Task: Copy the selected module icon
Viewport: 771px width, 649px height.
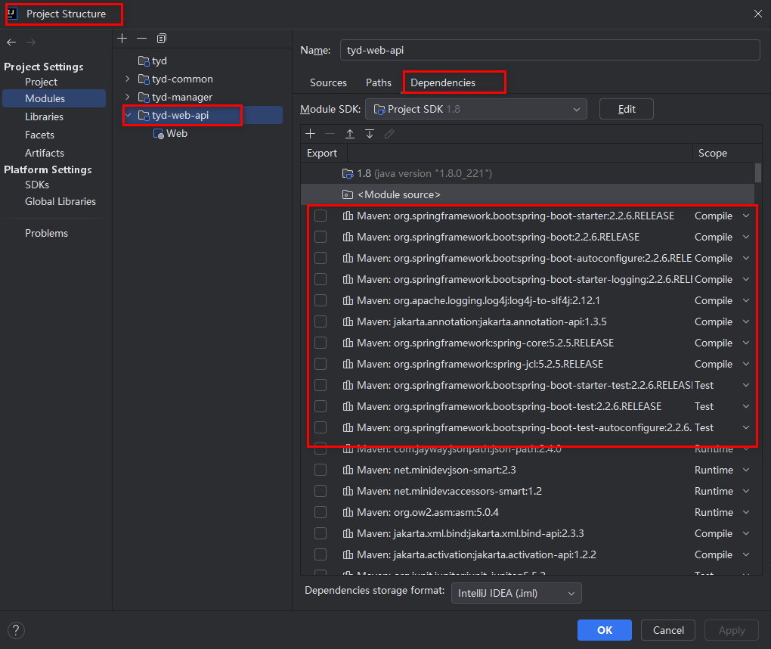Action: [161, 38]
